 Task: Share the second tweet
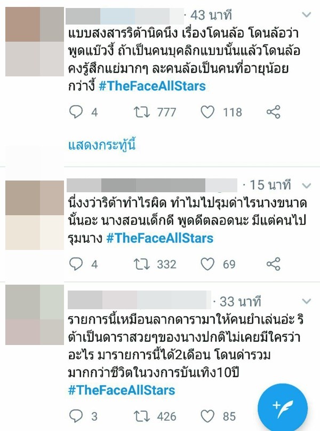click(274, 264)
